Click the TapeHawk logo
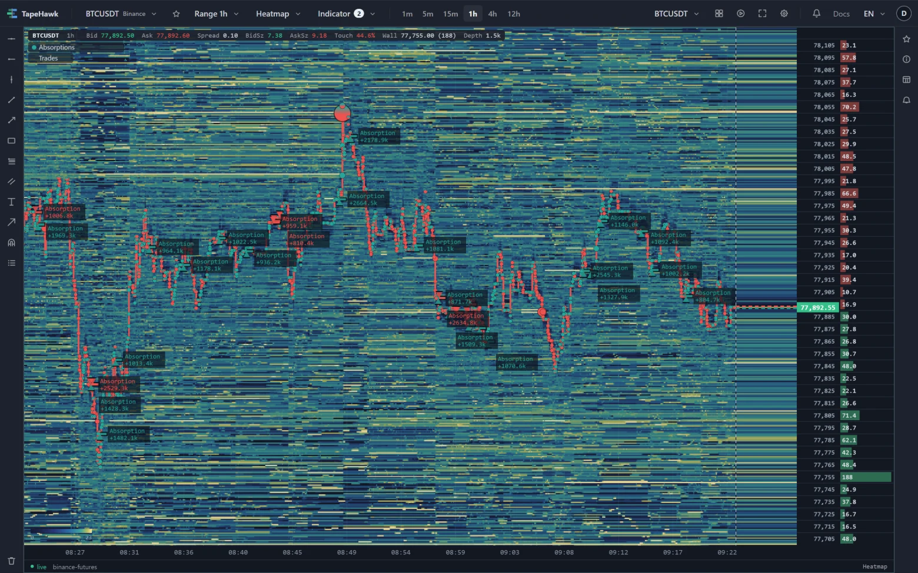Viewport: 918px width, 573px height. click(33, 14)
